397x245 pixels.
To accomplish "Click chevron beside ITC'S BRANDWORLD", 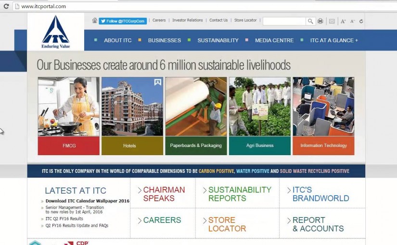I will (289, 190).
